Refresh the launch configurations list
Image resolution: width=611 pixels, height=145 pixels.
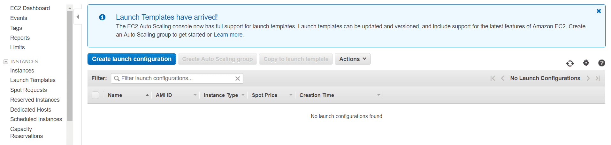click(570, 63)
